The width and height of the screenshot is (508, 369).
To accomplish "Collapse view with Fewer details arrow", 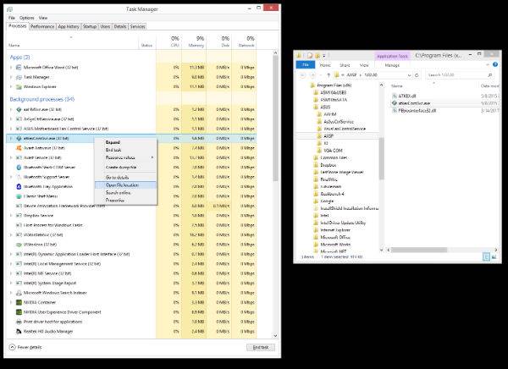I will tap(12, 347).
